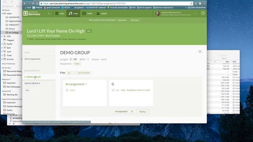Expand the Services app switcher dropdown

pos(49,14)
